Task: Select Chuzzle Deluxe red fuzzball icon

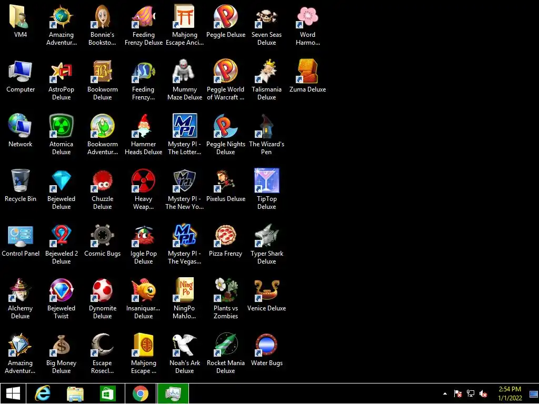Action: pyautogui.click(x=102, y=180)
